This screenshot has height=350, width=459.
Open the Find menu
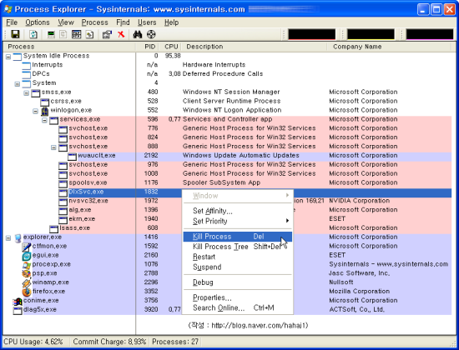click(x=123, y=22)
